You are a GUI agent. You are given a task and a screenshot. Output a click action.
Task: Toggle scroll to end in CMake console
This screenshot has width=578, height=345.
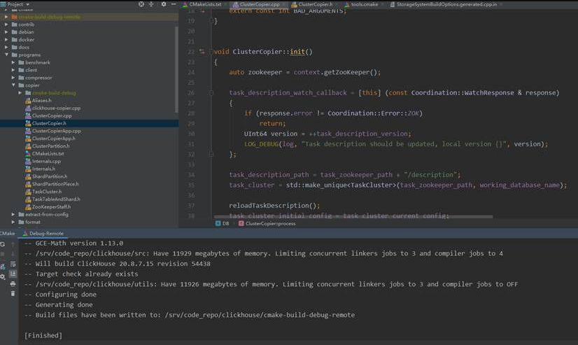(x=13, y=274)
